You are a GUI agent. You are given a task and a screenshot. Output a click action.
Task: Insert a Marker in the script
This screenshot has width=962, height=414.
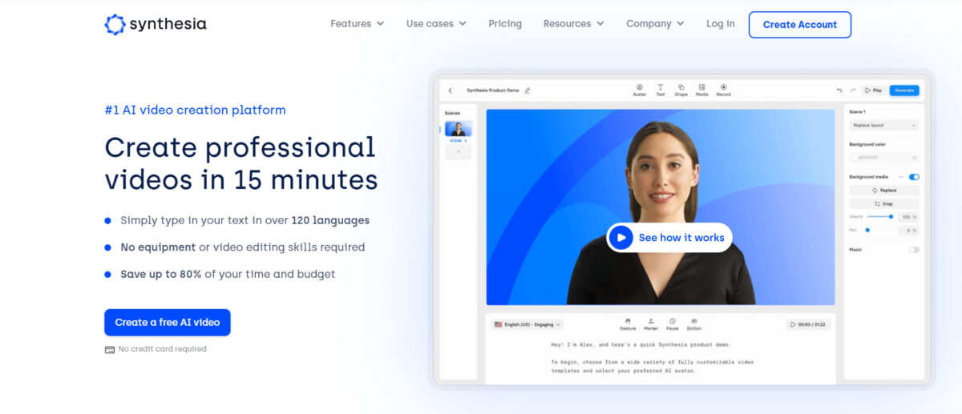[x=651, y=324]
